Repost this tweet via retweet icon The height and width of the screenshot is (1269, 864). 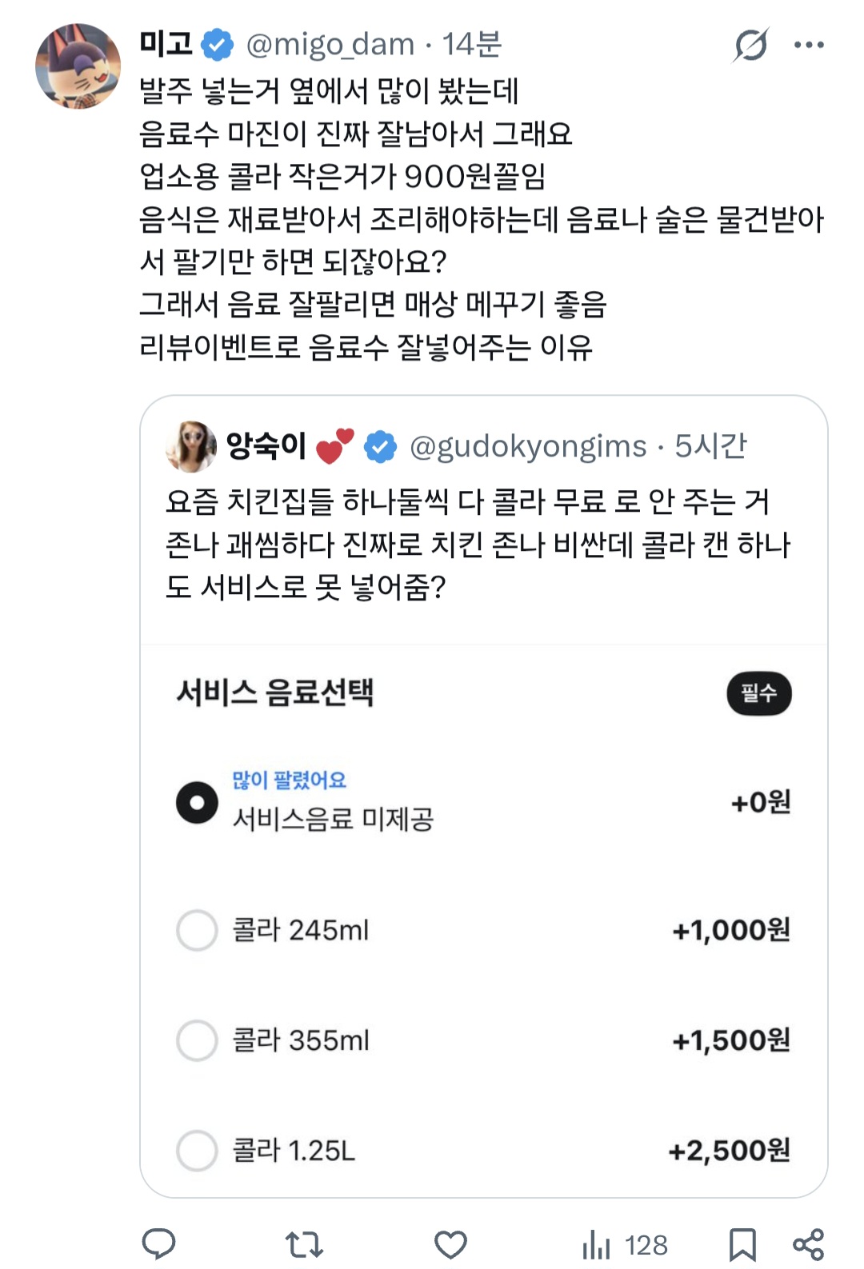click(x=304, y=1244)
